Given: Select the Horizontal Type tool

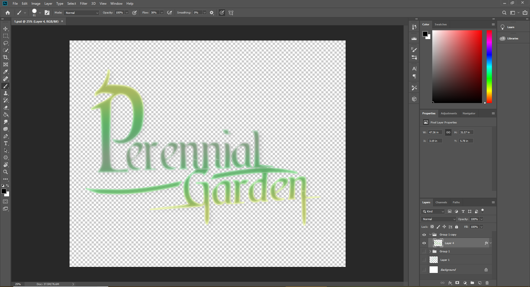Looking at the screenshot, I should 6,143.
